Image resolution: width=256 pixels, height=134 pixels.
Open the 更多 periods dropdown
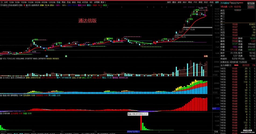pyautogui.click(x=104, y=2)
